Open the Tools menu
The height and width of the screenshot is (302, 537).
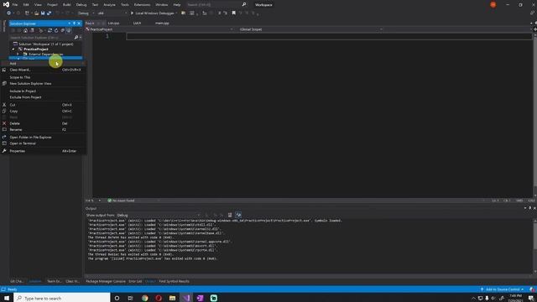pos(125,5)
